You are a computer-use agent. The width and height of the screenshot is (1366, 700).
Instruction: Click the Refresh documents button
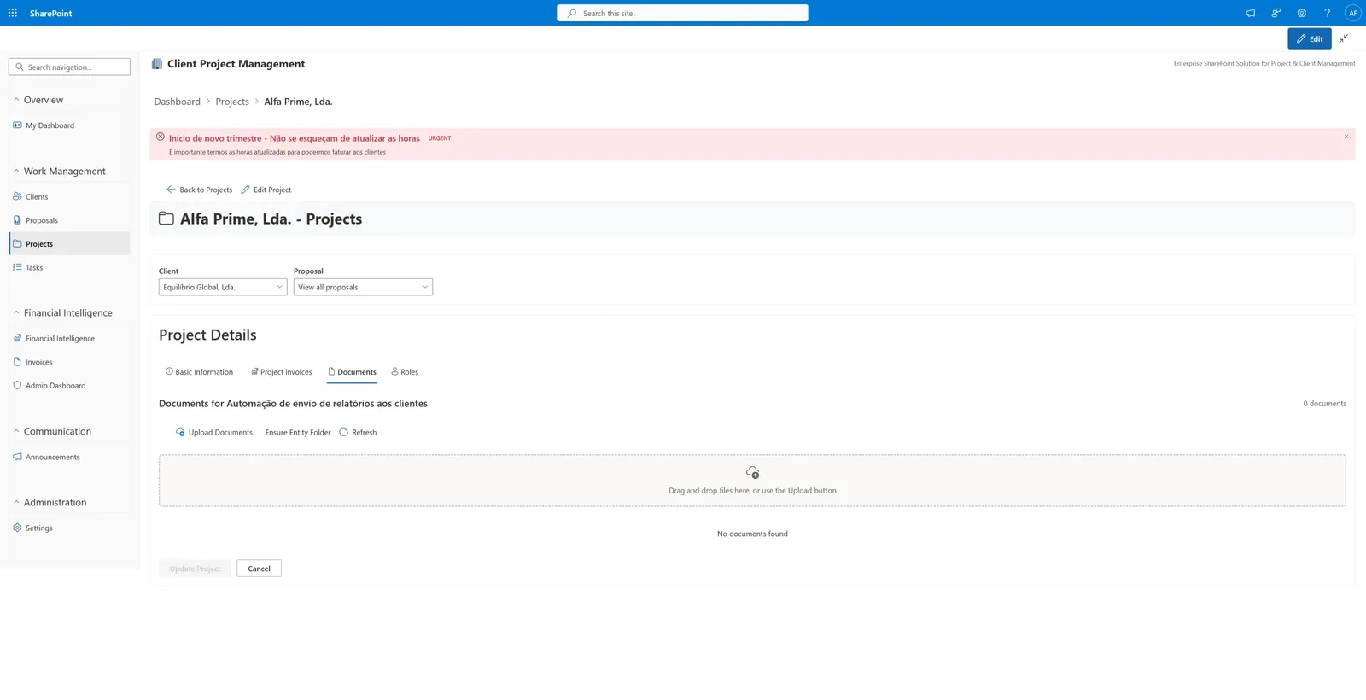[358, 432]
